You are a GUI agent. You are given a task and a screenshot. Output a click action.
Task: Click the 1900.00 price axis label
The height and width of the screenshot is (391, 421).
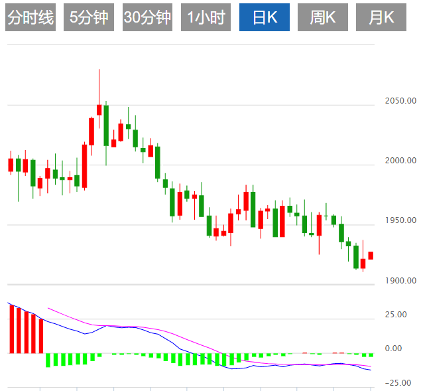click(400, 281)
